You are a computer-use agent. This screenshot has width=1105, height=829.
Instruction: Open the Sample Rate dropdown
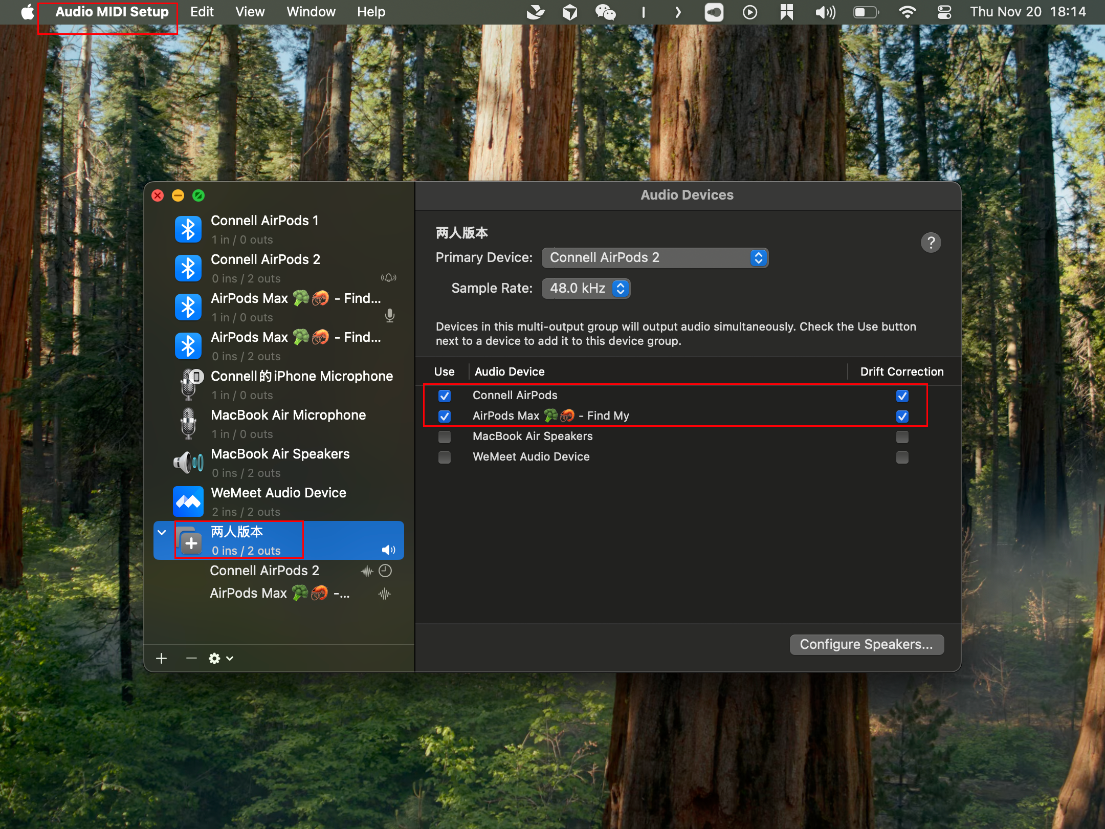point(586,288)
